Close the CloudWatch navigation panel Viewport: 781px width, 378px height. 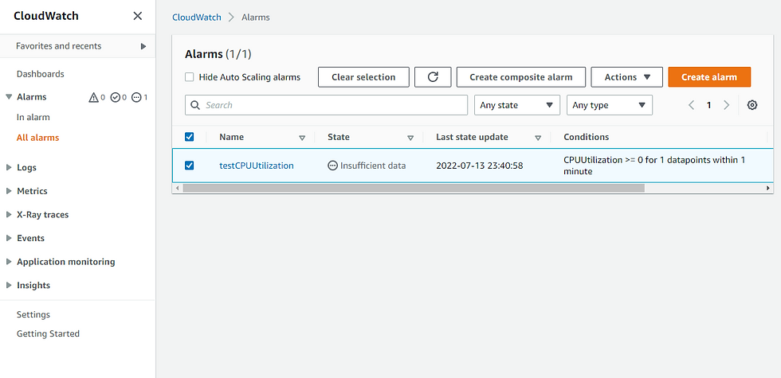click(x=137, y=16)
